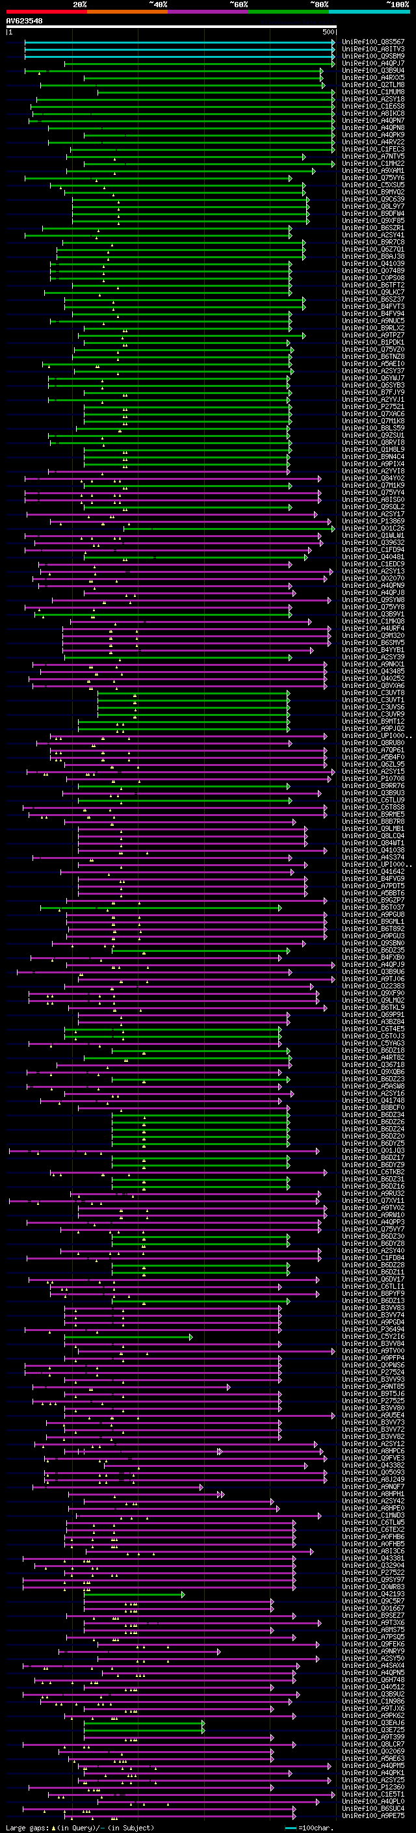The width and height of the screenshot is (416, 1833).
Task: Open hit UniRef100_Q9SBM9
Action: (x=373, y=56)
